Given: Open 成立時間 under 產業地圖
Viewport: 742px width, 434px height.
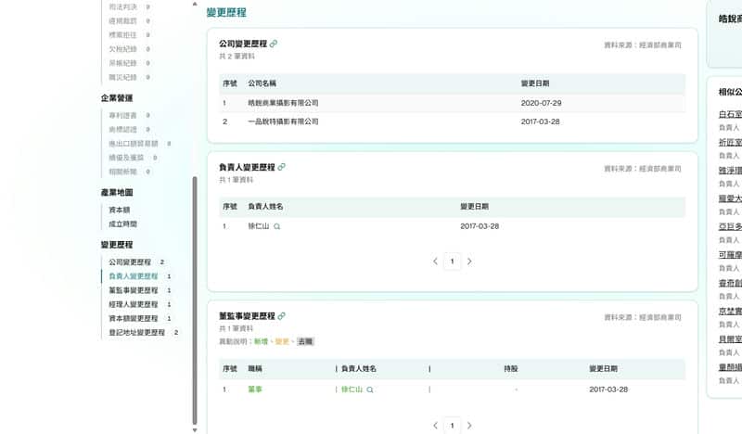Looking at the screenshot, I should coord(125,223).
